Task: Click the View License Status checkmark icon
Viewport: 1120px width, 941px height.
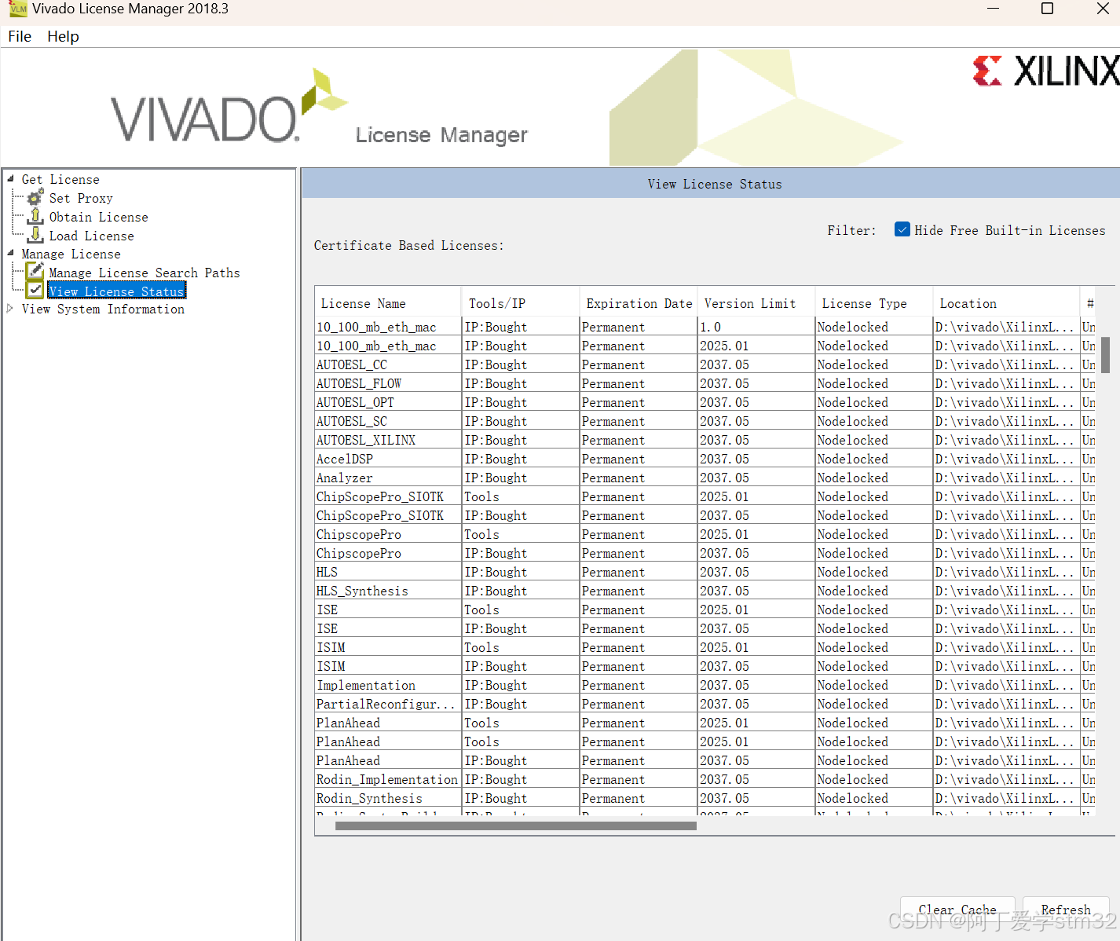Action: [35, 291]
